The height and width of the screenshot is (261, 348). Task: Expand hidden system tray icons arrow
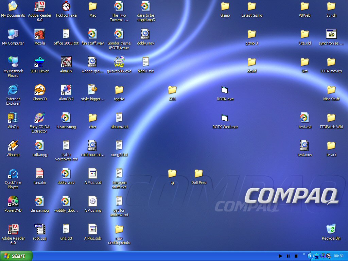click(x=310, y=256)
